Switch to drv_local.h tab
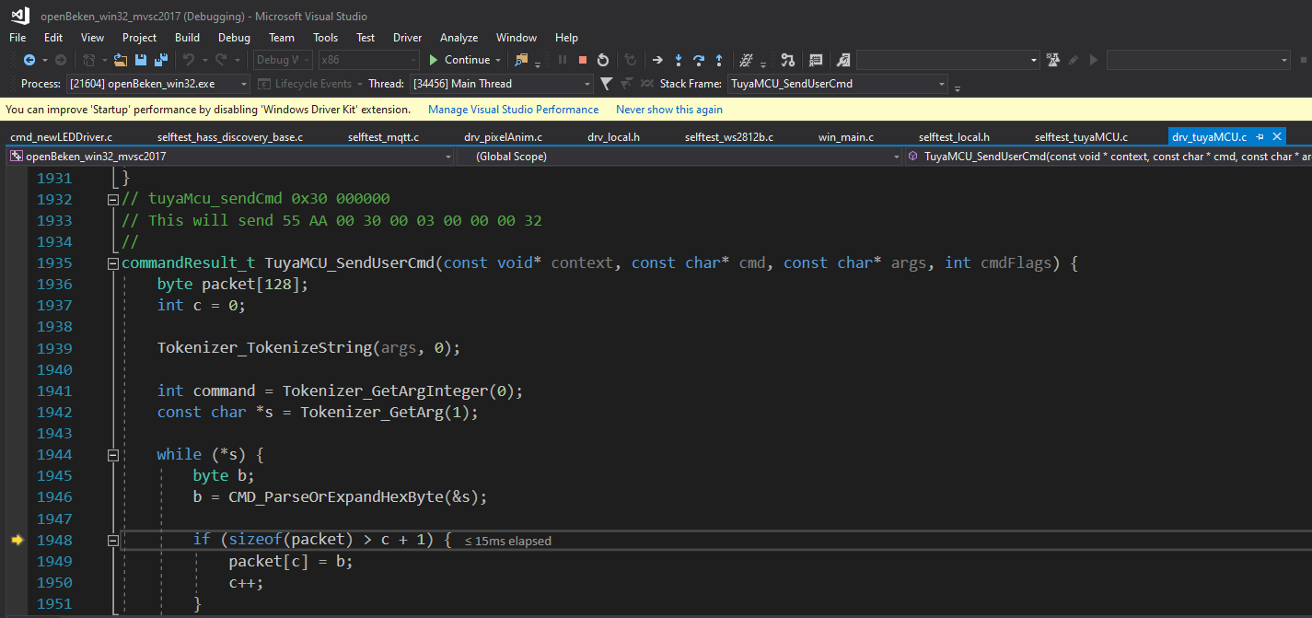The width and height of the screenshot is (1312, 618). (613, 136)
